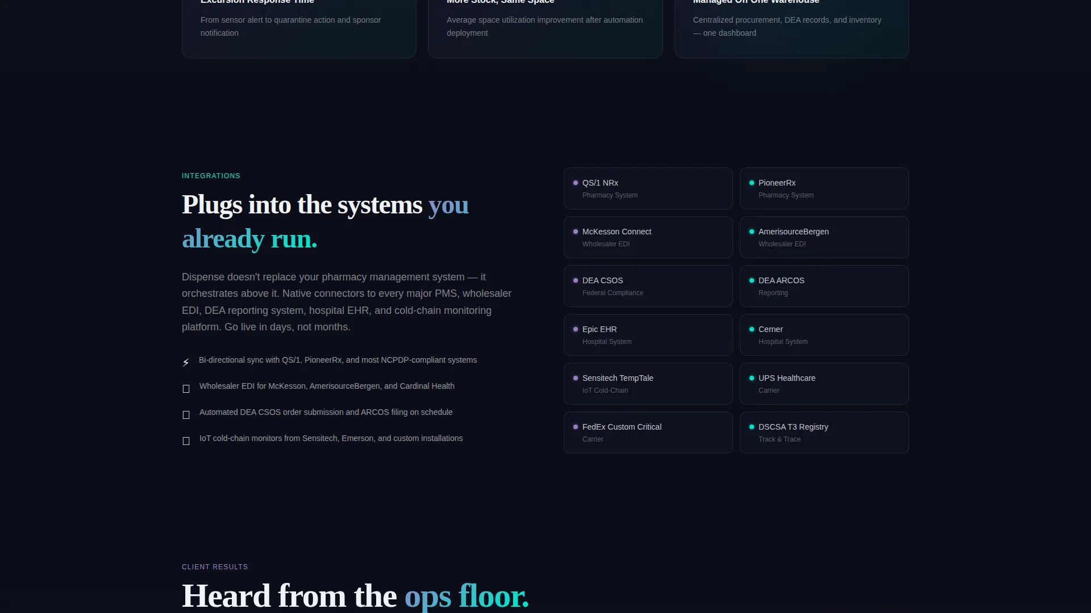Click 'Pharmacy System' label under QS/1 NRx
Screen dimensions: 1091x613
(x=610, y=195)
